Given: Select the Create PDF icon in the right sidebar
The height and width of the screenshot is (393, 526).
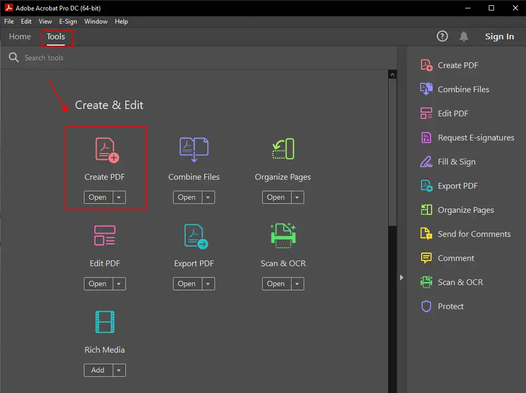Looking at the screenshot, I should (x=426, y=65).
